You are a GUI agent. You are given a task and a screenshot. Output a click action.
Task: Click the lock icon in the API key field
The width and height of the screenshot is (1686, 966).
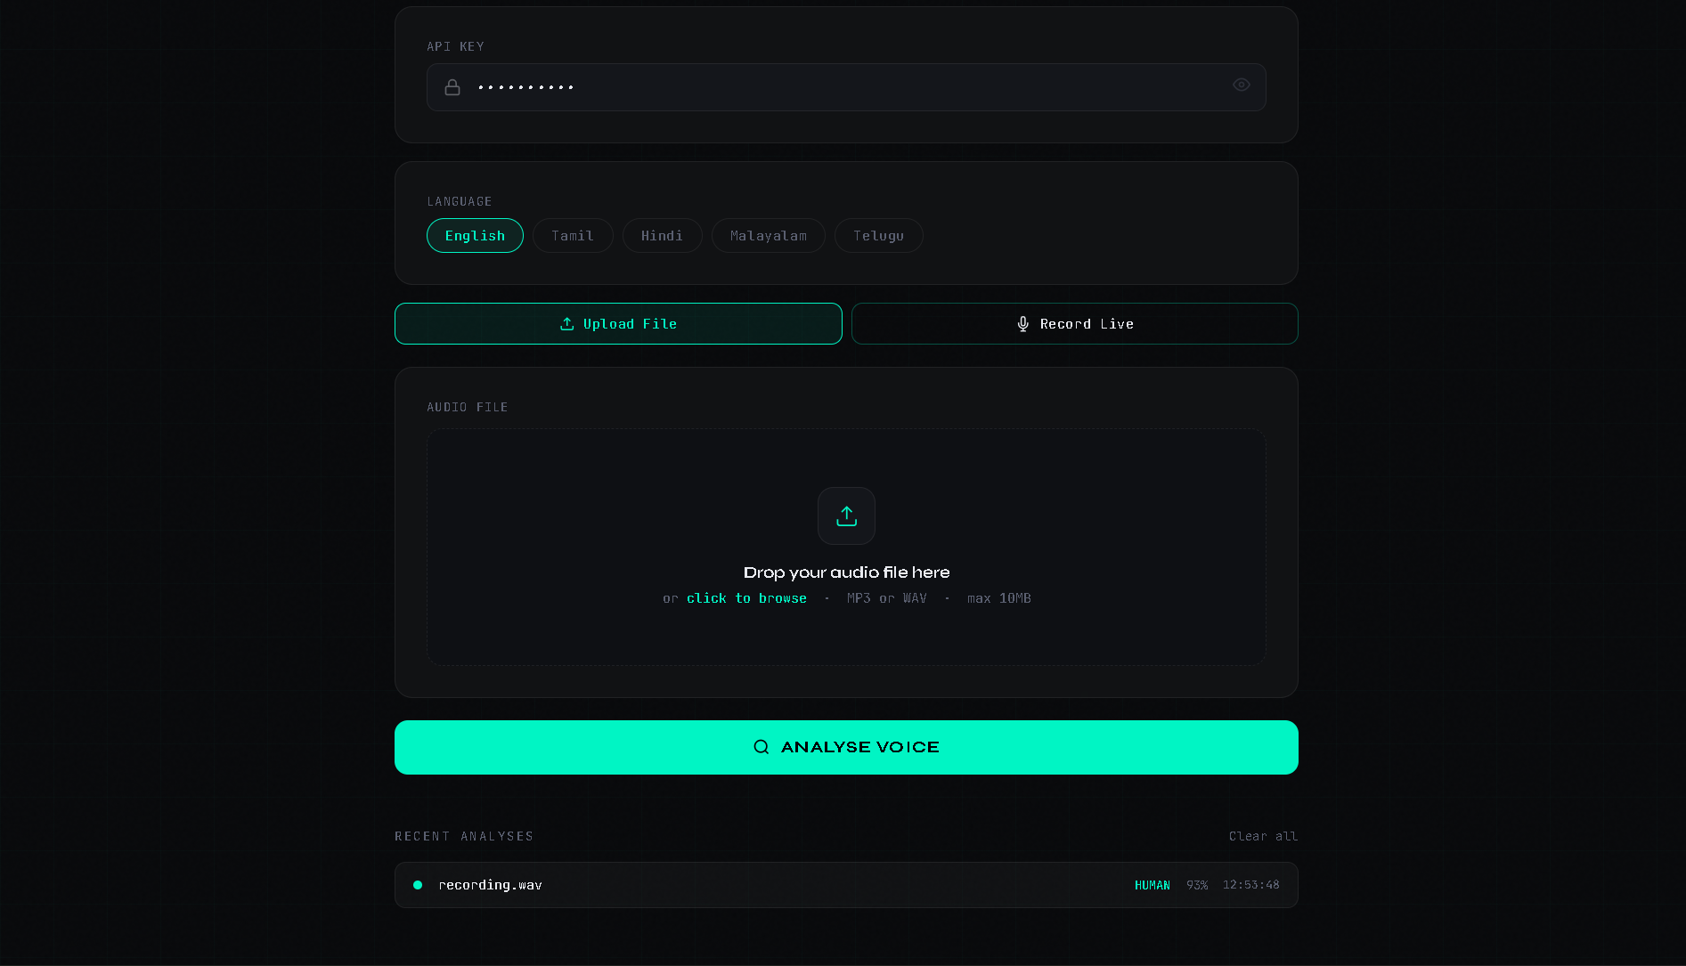[x=452, y=86]
